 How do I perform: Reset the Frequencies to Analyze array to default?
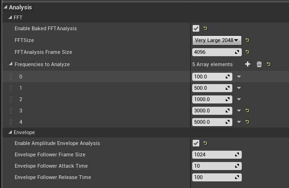[269, 64]
